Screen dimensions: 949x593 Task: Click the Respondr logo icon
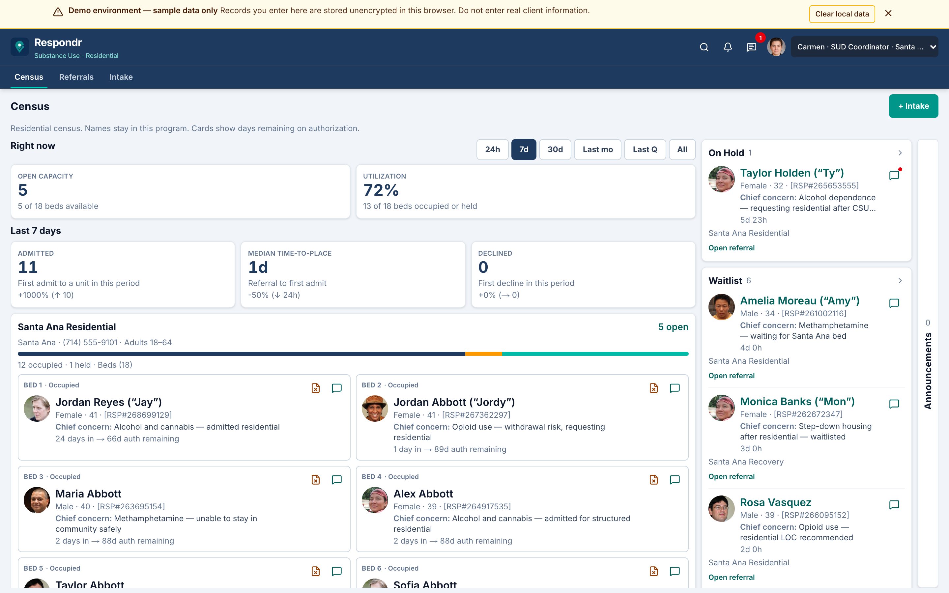pos(20,47)
